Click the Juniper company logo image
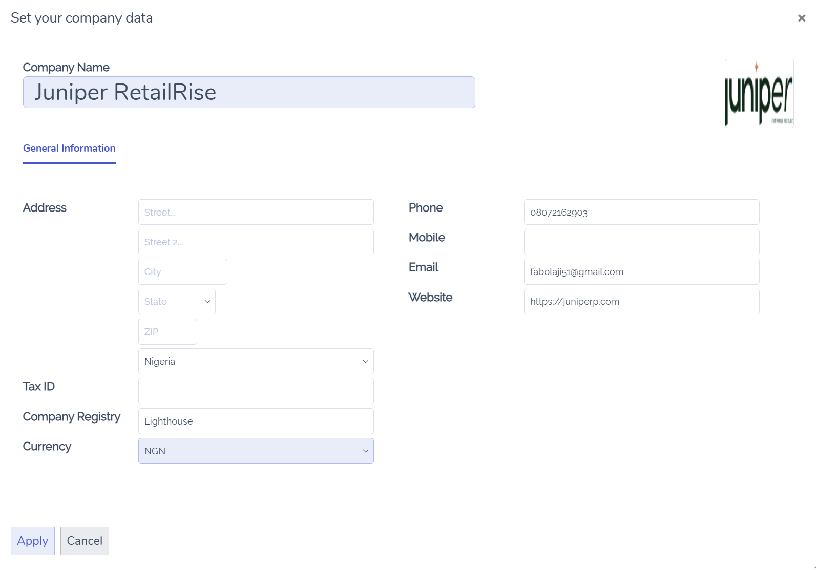 tap(759, 93)
